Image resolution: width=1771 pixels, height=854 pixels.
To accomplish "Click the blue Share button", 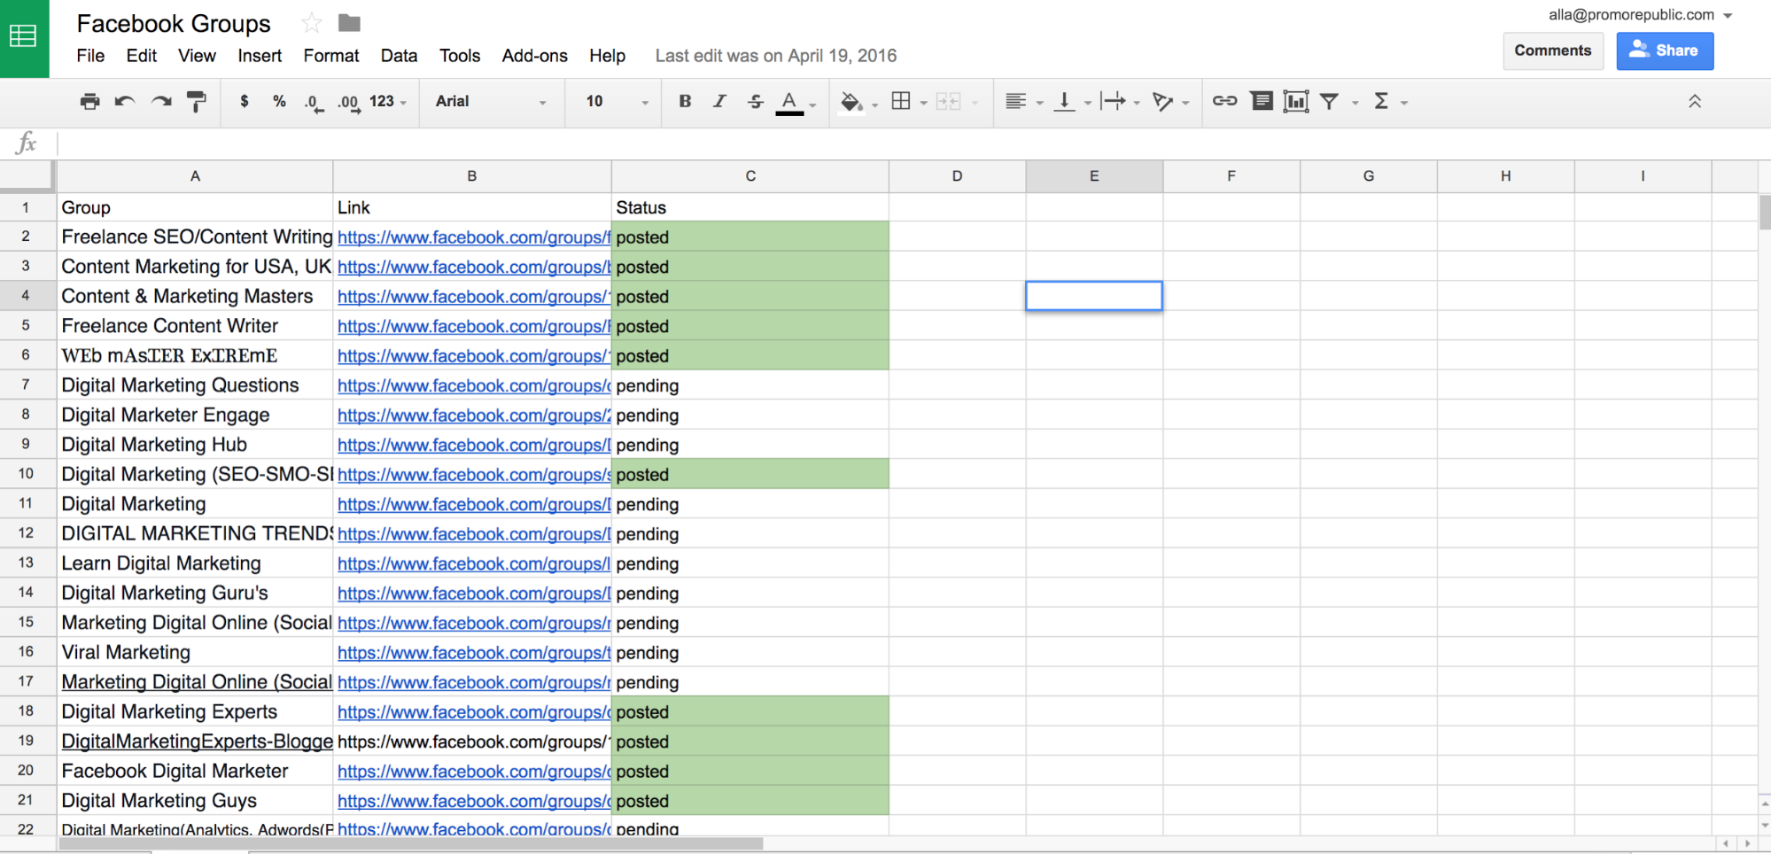I will [x=1665, y=50].
